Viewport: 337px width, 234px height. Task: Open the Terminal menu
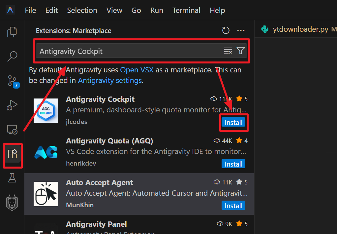(x=186, y=10)
